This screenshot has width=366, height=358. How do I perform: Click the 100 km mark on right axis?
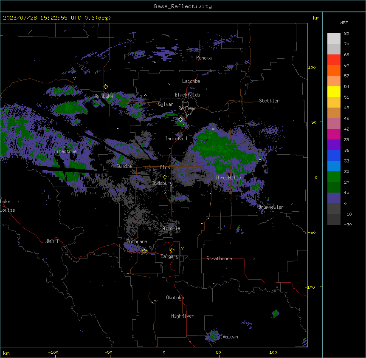pos(312,67)
